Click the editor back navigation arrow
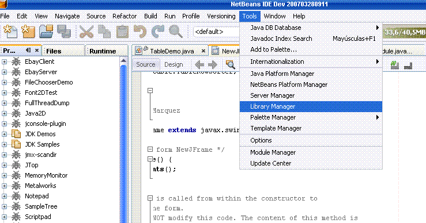The width and height of the screenshot is (426, 223). click(x=199, y=64)
